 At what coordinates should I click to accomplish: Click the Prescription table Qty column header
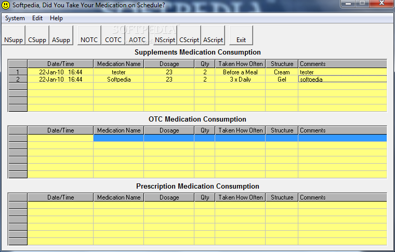pos(205,197)
